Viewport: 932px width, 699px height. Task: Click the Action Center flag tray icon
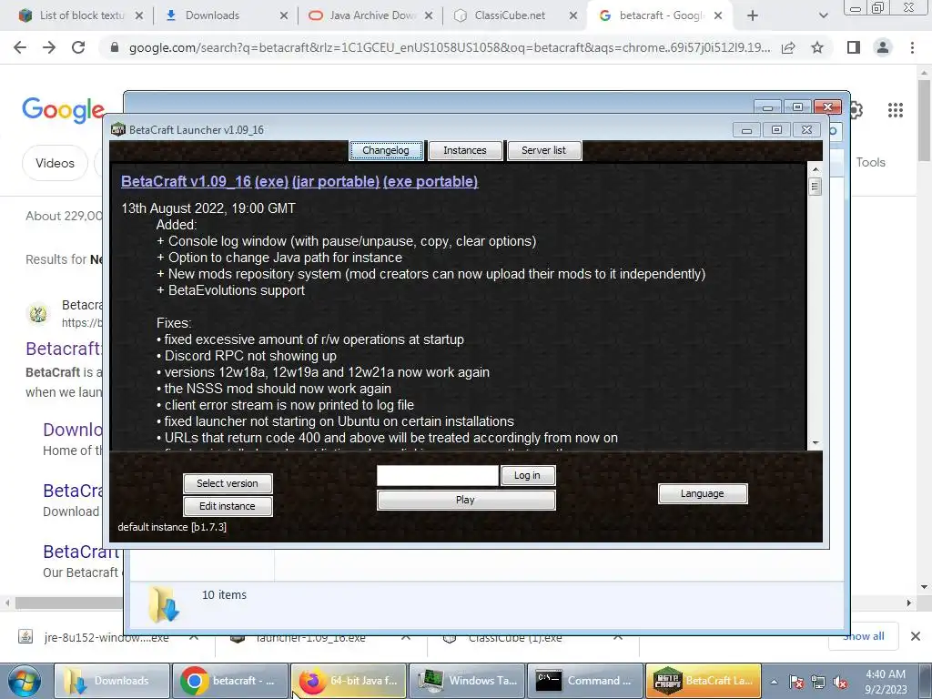pyautogui.click(x=795, y=682)
